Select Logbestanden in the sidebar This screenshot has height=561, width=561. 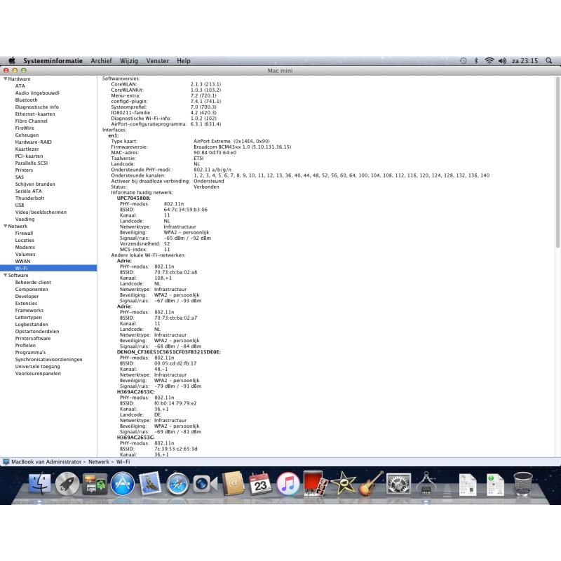[x=32, y=325]
